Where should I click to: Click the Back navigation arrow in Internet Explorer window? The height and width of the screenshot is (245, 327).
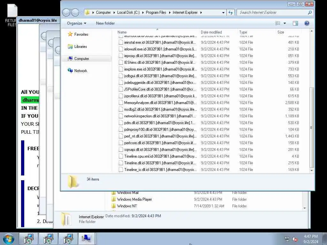(x=66, y=12)
